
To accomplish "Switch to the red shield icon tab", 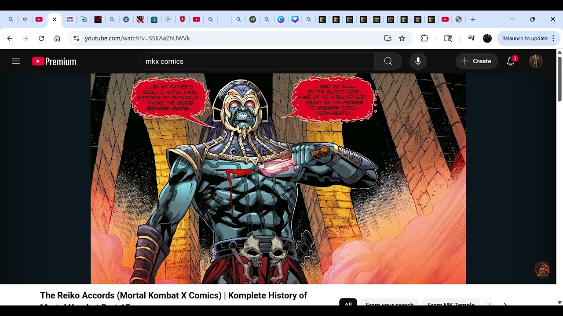I will click(183, 19).
